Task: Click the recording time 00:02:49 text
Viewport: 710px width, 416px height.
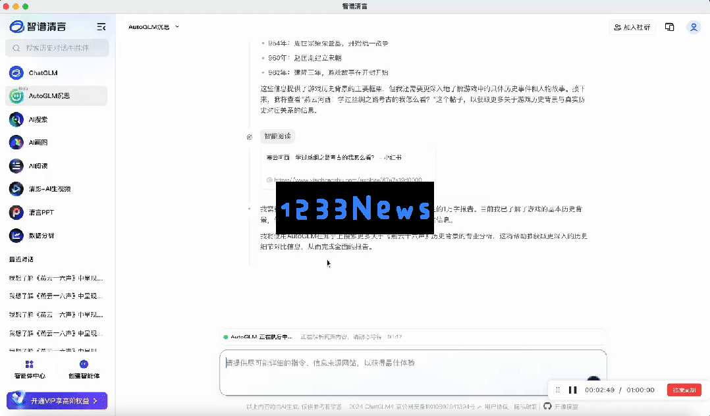Action: tap(599, 390)
